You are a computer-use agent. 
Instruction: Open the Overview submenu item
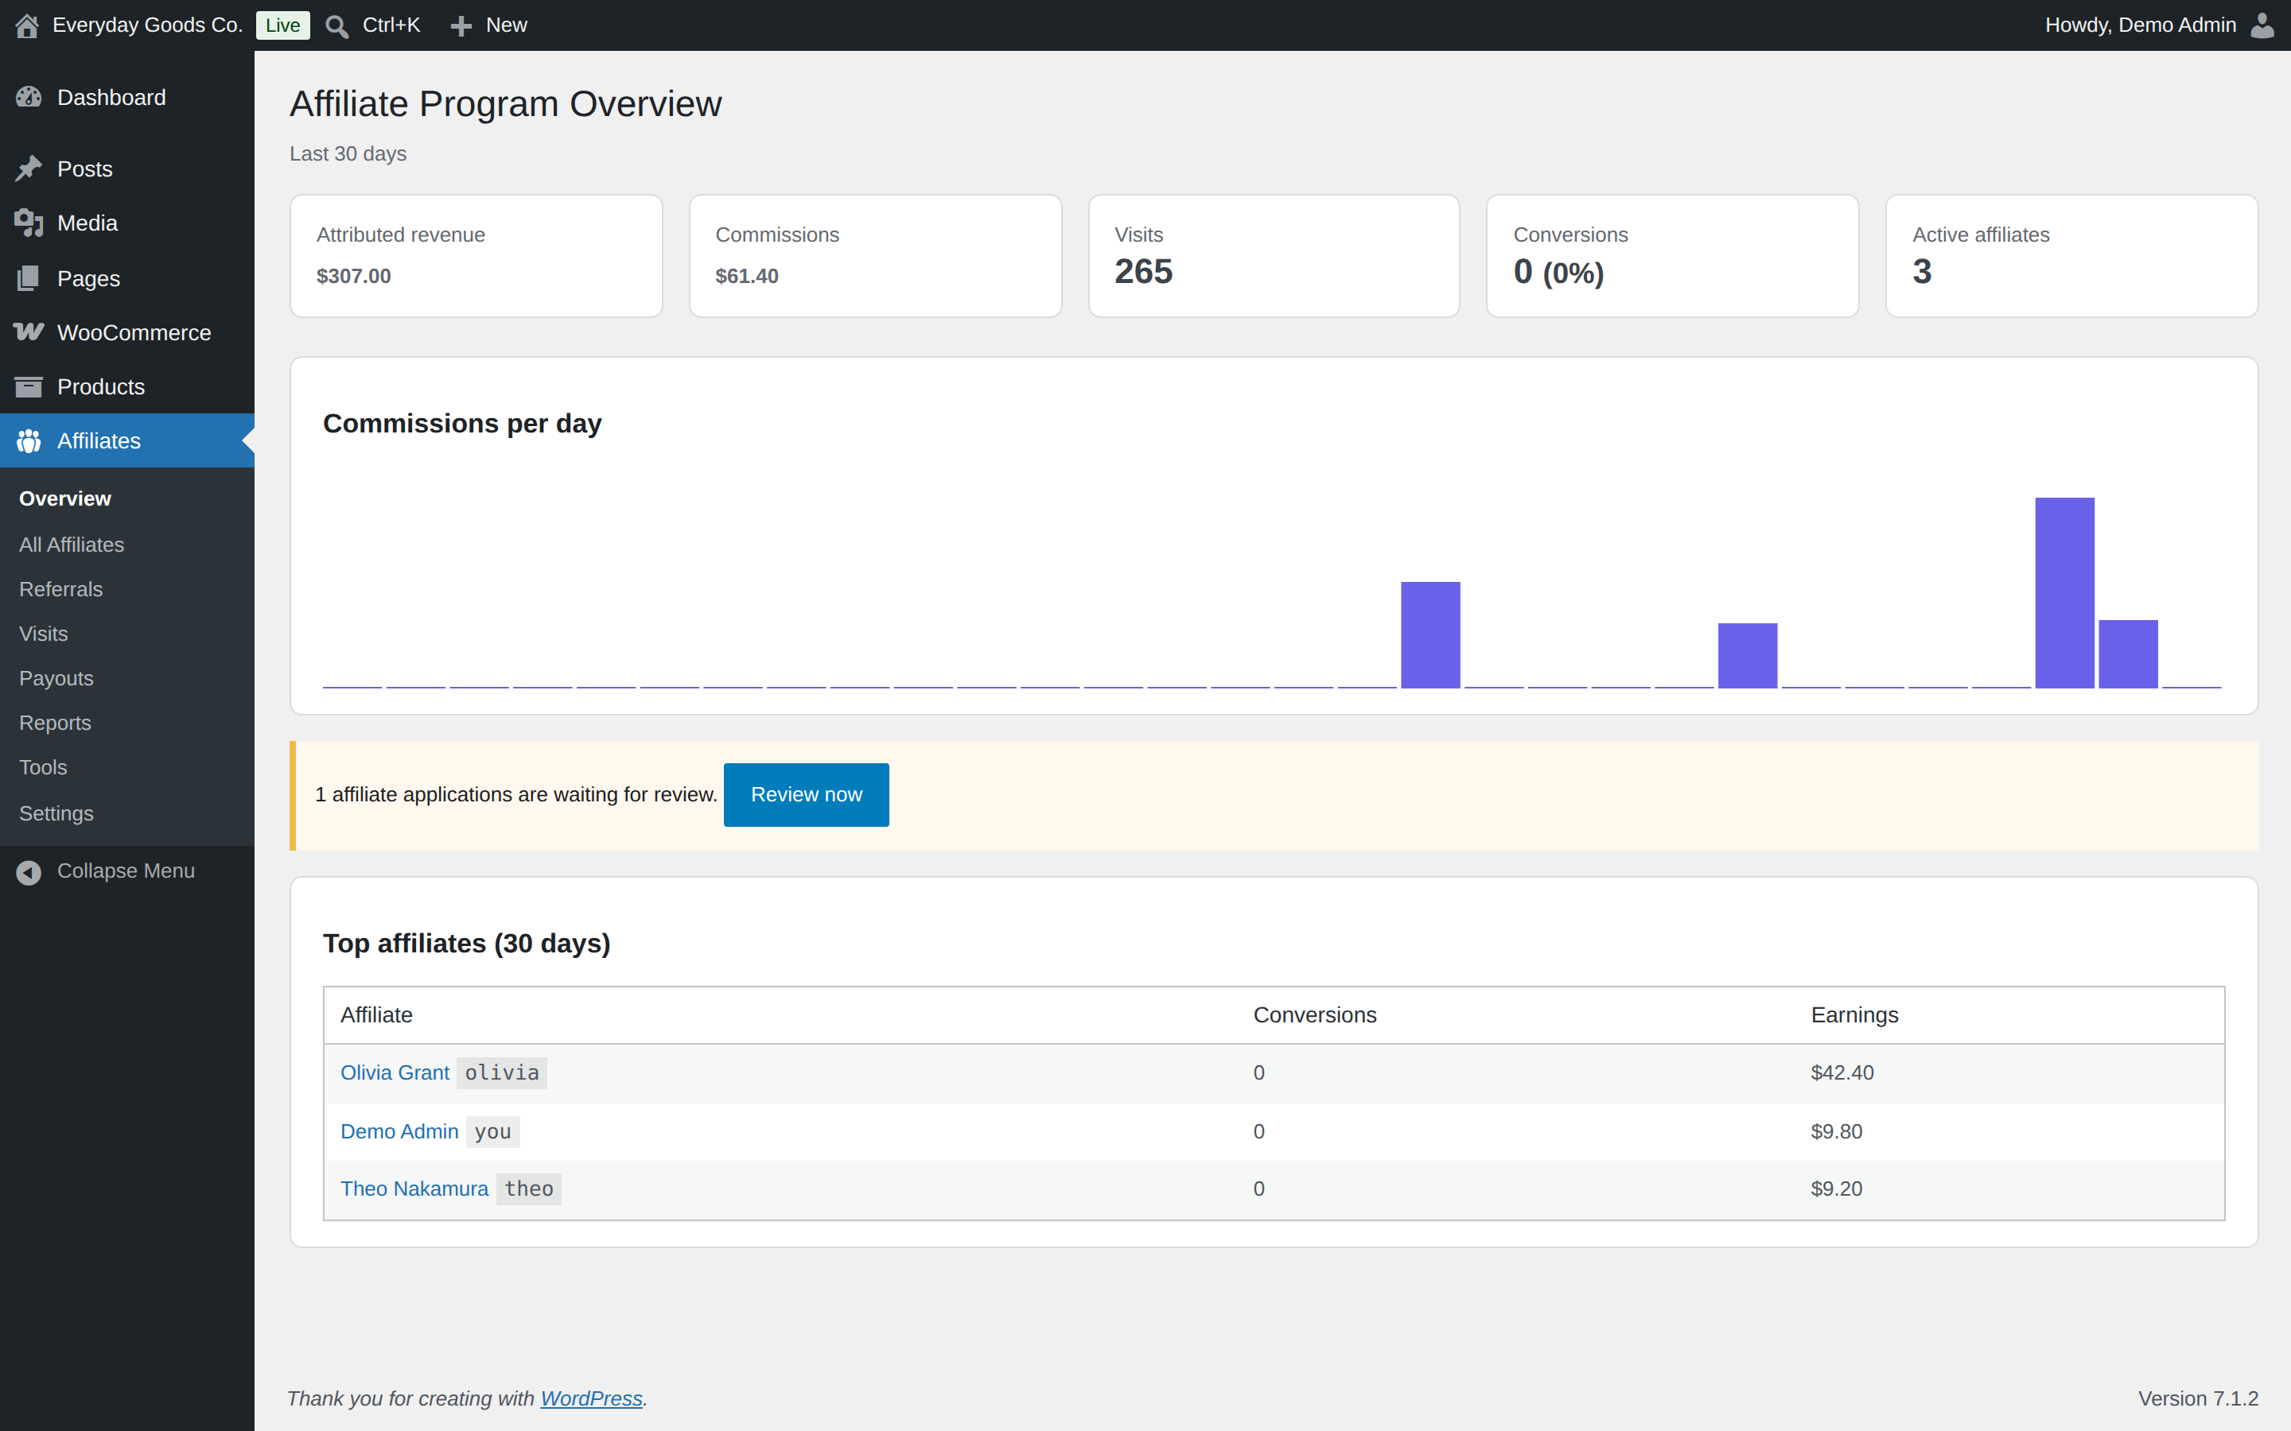coord(65,498)
